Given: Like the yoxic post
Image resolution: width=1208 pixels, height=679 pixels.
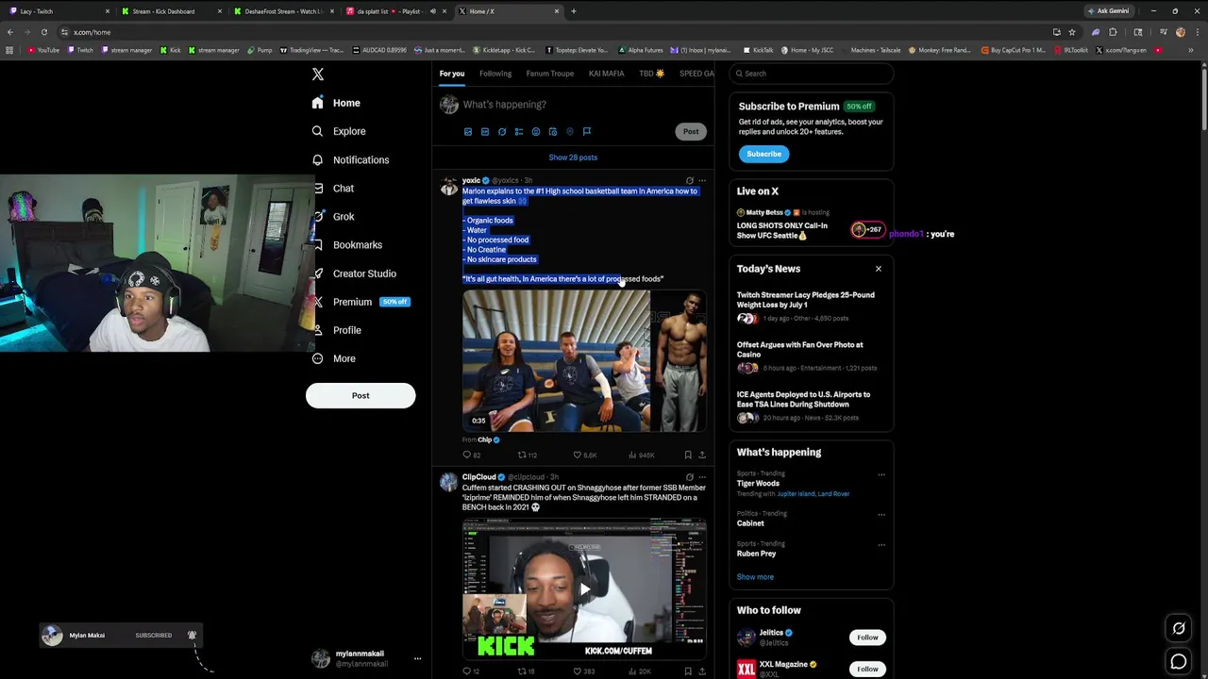Looking at the screenshot, I should (x=585, y=455).
